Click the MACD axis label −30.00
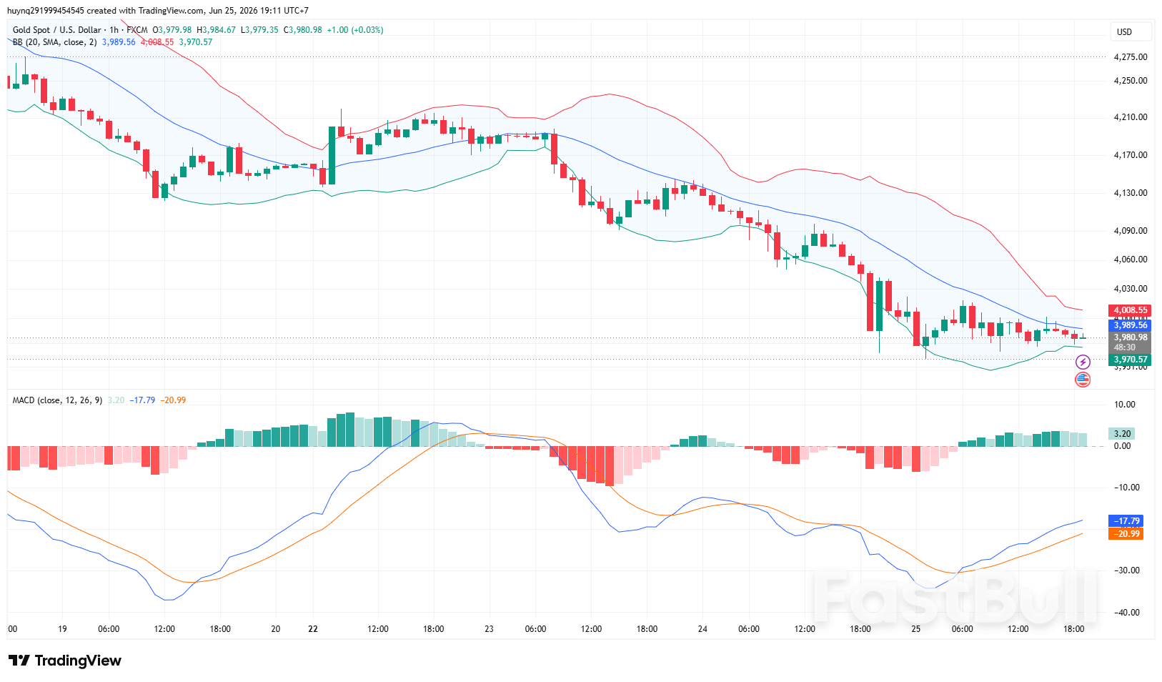The height and width of the screenshot is (682, 1162). (x=1126, y=570)
